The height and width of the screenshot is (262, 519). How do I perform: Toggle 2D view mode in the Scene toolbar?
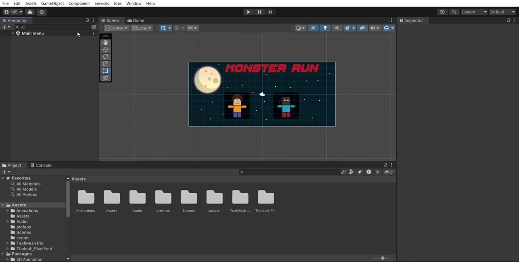pos(313,28)
